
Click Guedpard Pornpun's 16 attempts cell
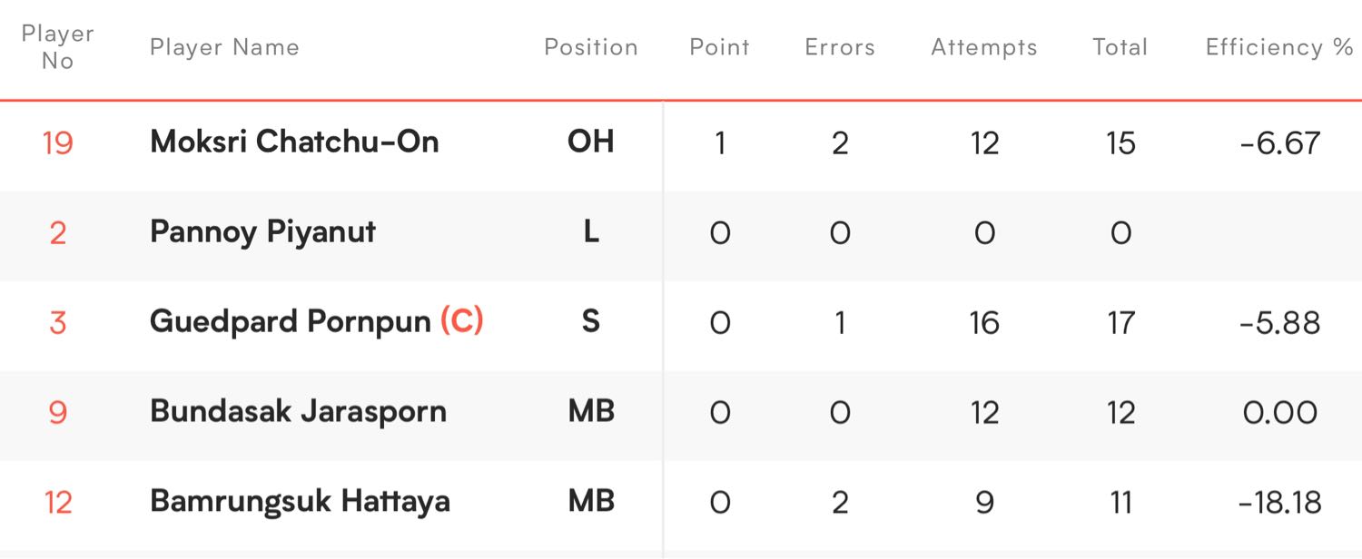point(984,322)
